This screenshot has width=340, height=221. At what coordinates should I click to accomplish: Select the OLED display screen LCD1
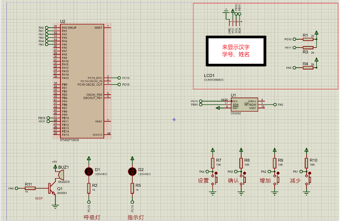pyautogui.click(x=236, y=51)
